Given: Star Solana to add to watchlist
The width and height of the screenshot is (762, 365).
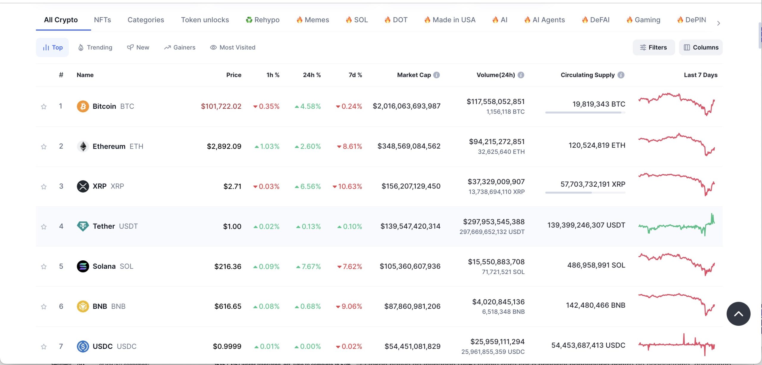Looking at the screenshot, I should coord(44,267).
